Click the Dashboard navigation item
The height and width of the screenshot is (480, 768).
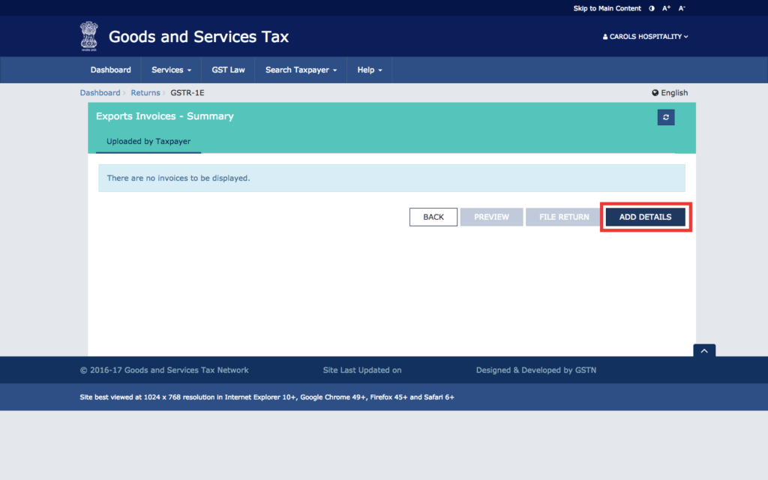point(110,69)
